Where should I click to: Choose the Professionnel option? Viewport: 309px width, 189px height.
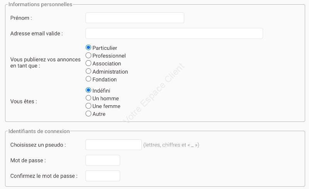[88, 55]
